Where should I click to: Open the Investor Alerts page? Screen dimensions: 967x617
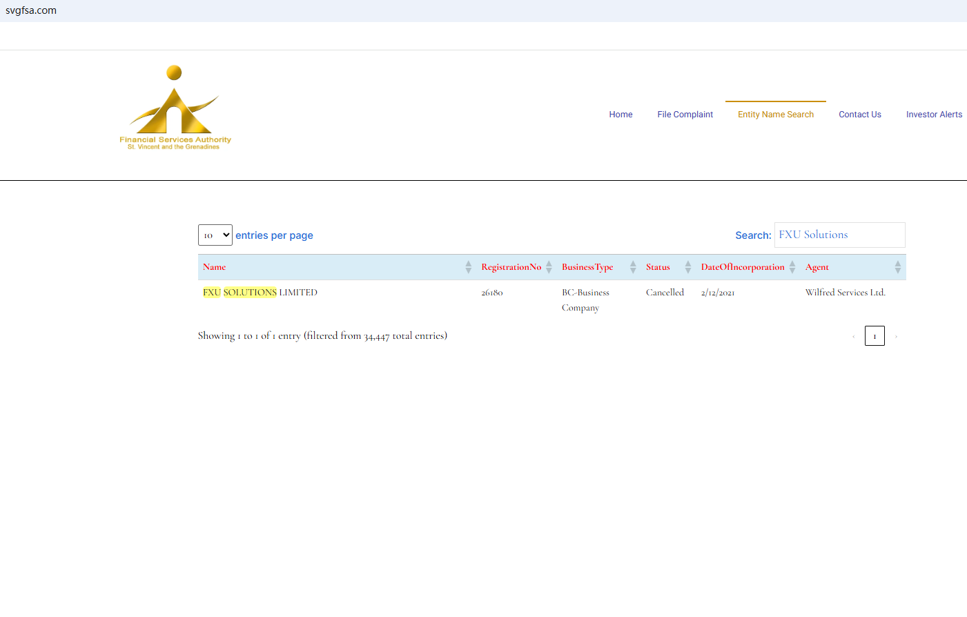(x=934, y=115)
